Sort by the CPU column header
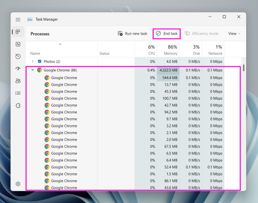The image size is (258, 203). [146, 50]
